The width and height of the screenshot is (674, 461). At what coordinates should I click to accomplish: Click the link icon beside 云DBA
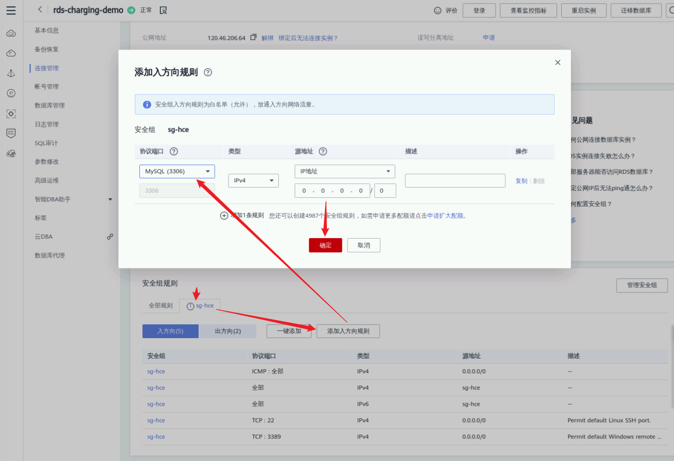pos(110,237)
